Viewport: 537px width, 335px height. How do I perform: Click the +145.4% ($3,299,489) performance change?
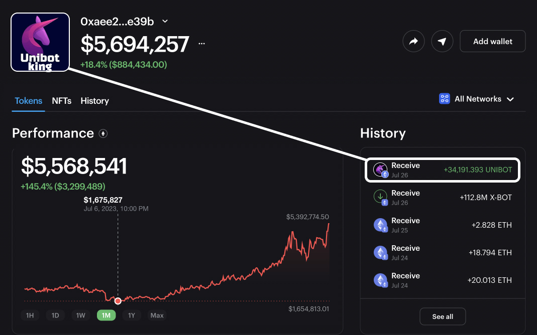pos(63,186)
